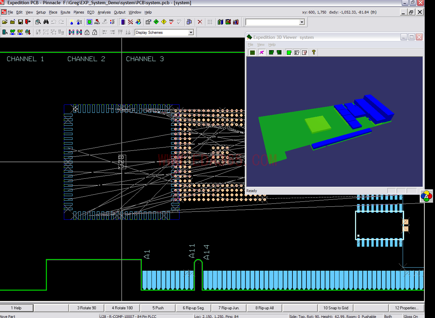Toggle the Both indicator in the status bar

(388, 316)
